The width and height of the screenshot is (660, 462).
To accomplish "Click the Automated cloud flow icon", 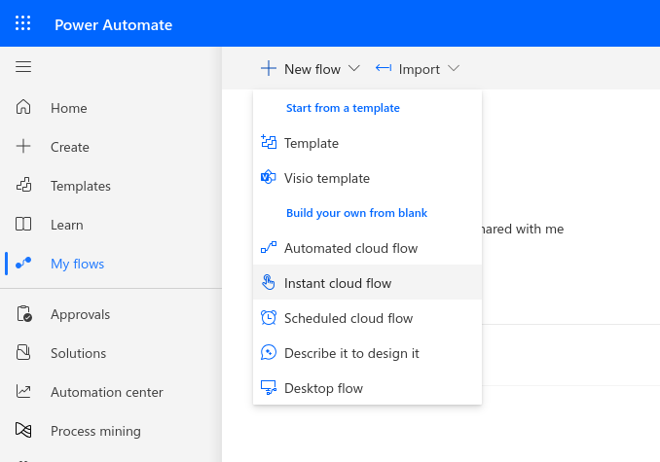I will (269, 248).
